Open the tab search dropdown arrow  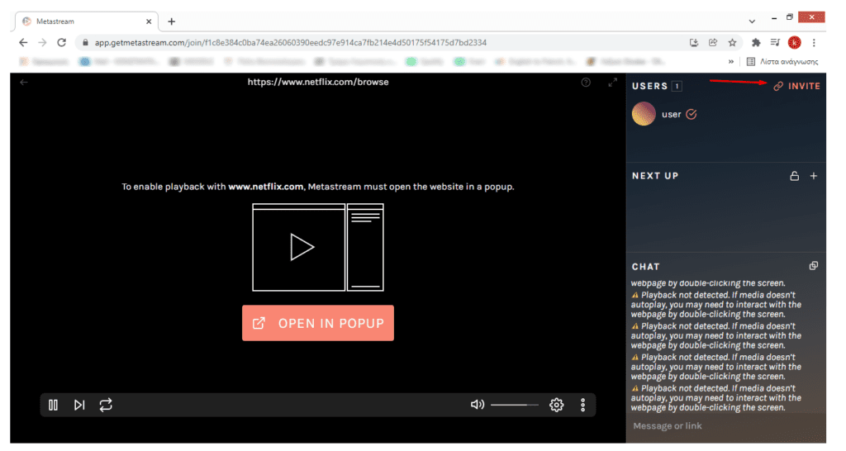[752, 21]
